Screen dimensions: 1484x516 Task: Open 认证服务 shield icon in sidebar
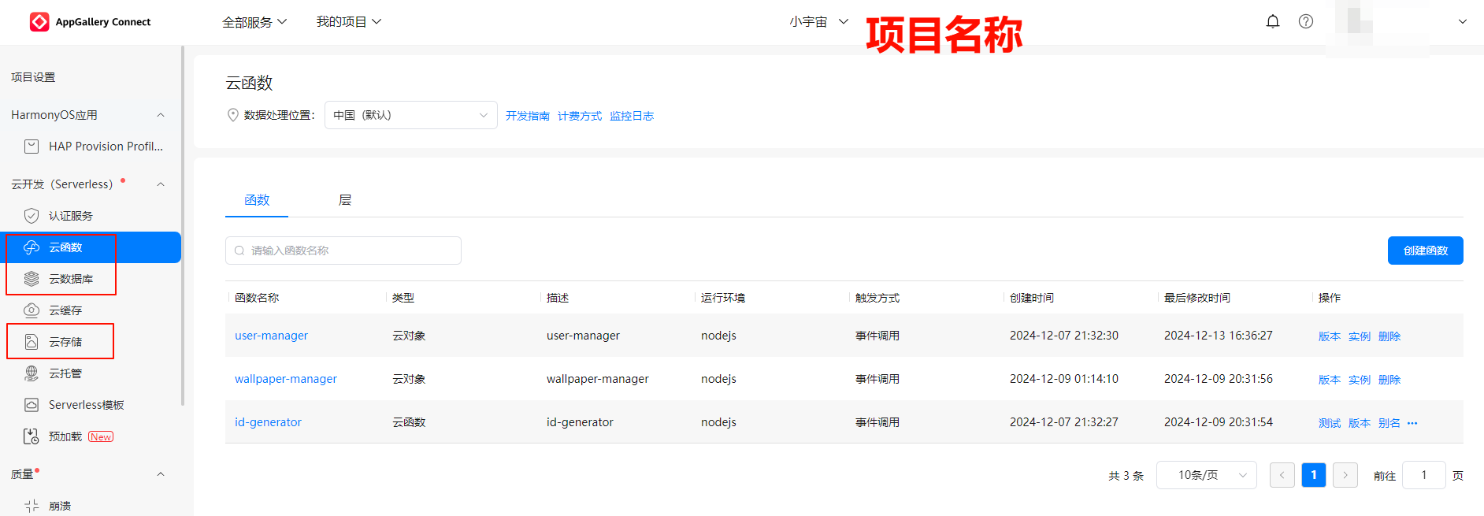(32, 216)
